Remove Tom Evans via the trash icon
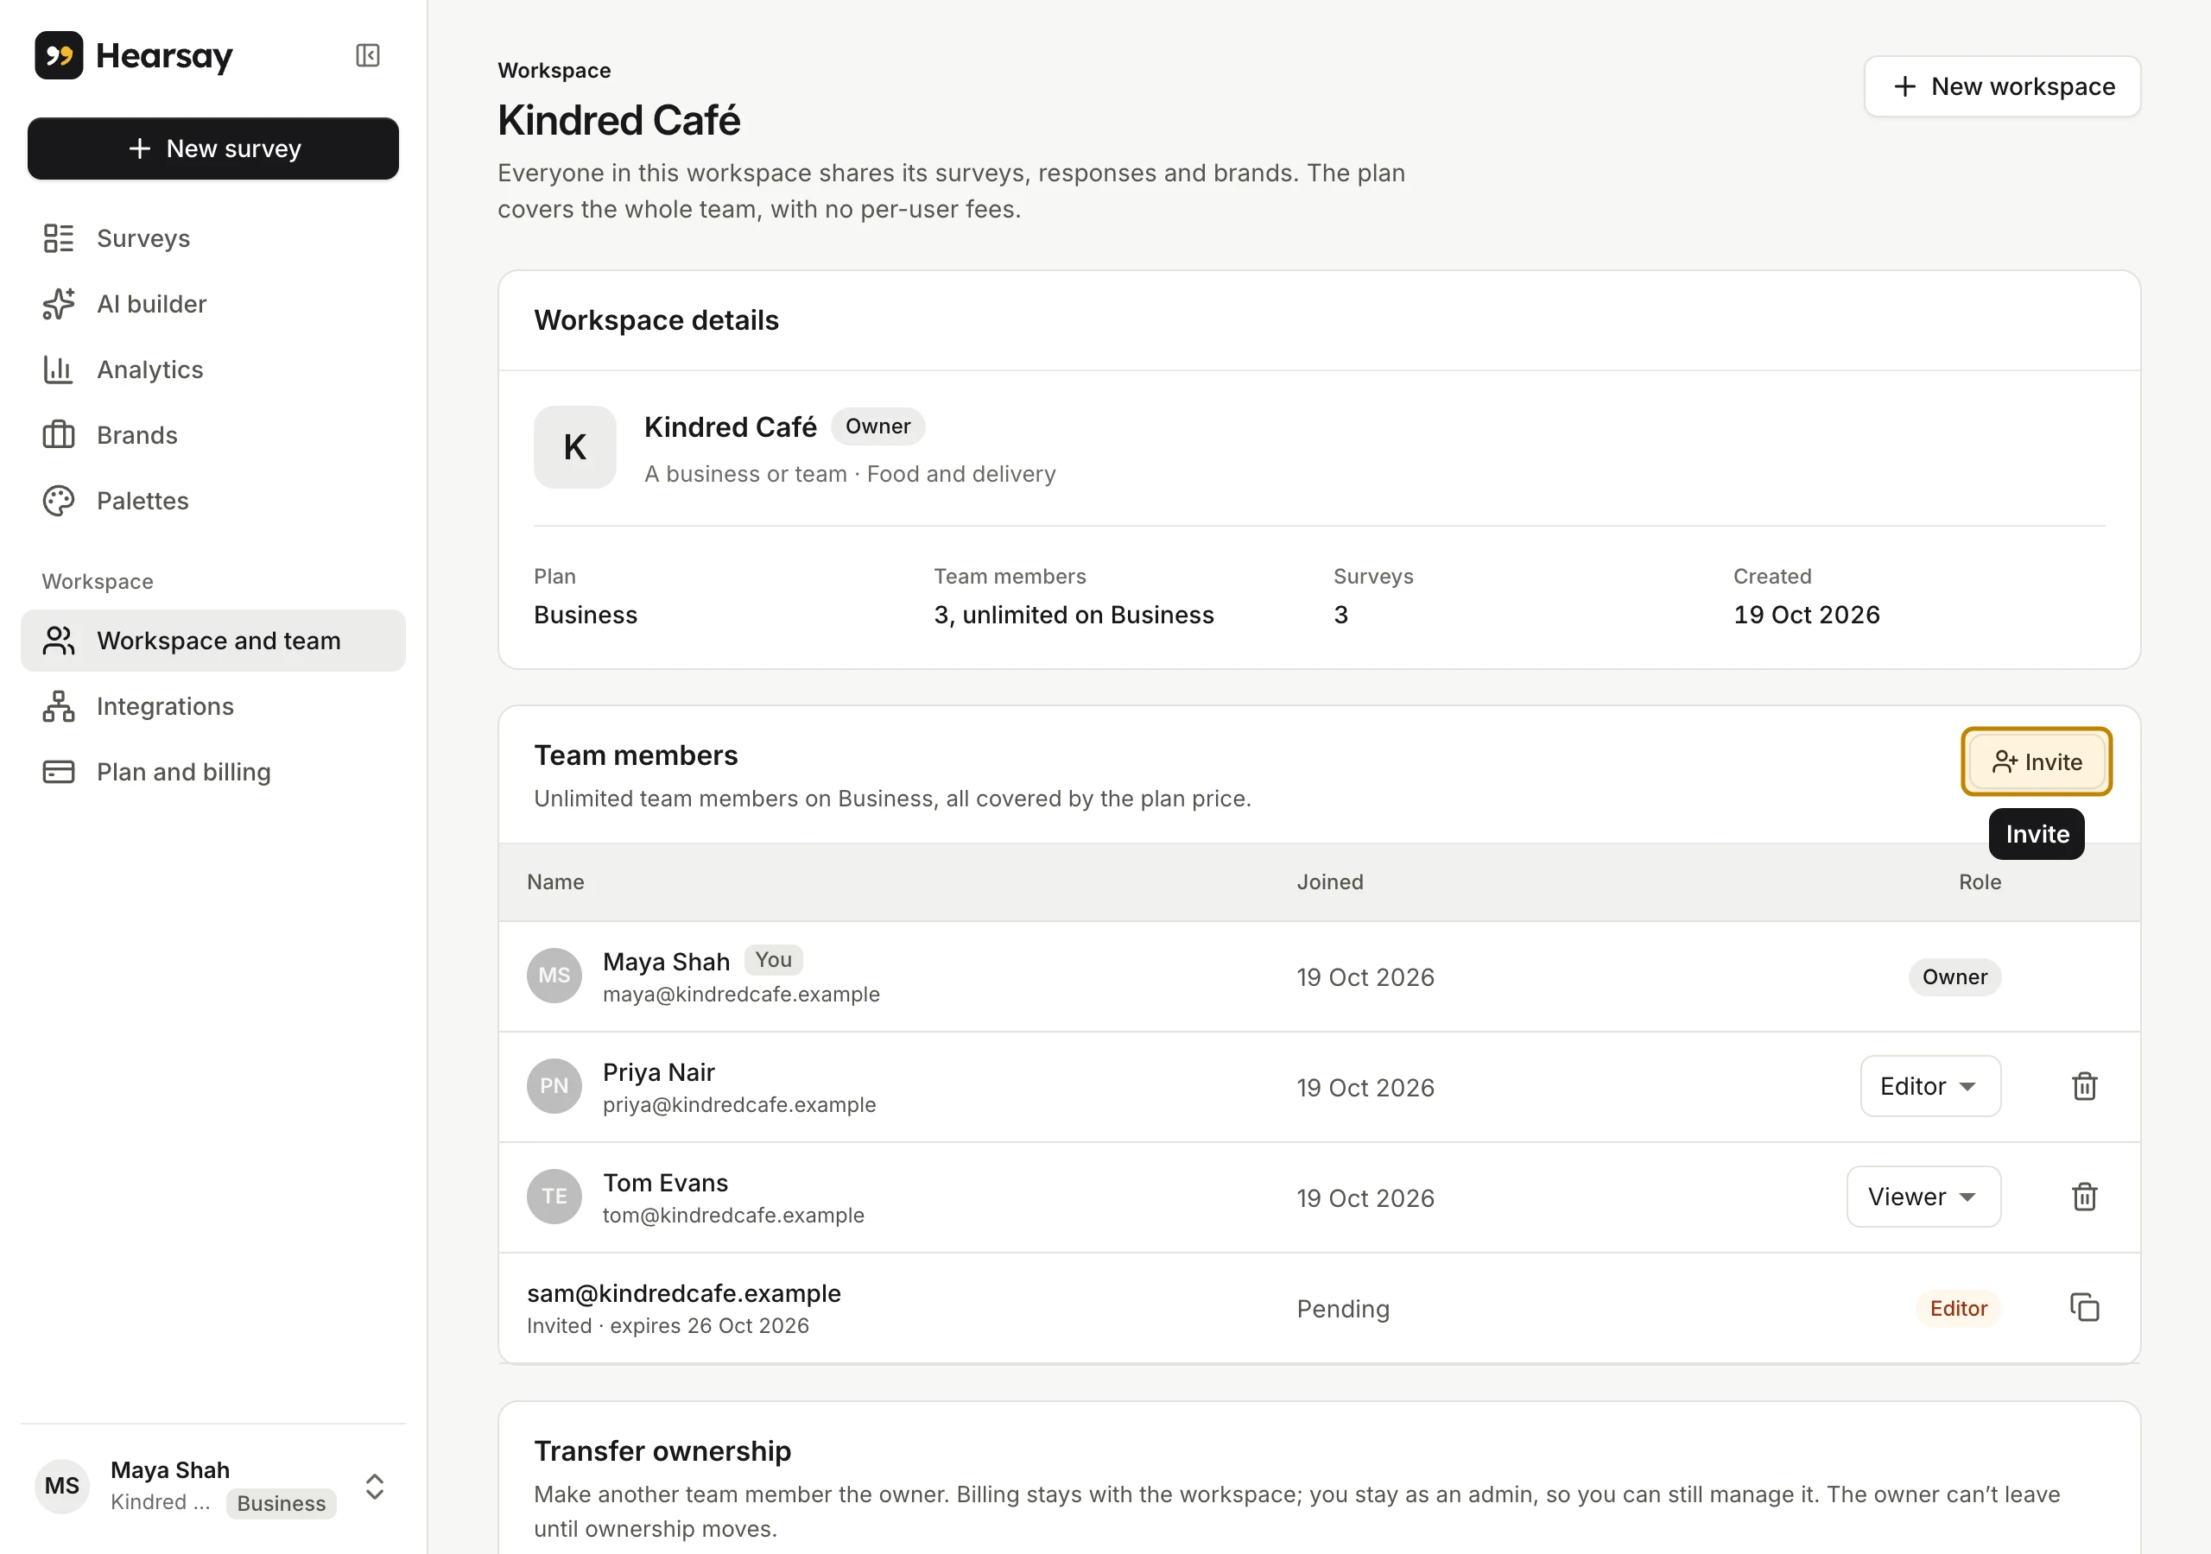 (x=2084, y=1197)
